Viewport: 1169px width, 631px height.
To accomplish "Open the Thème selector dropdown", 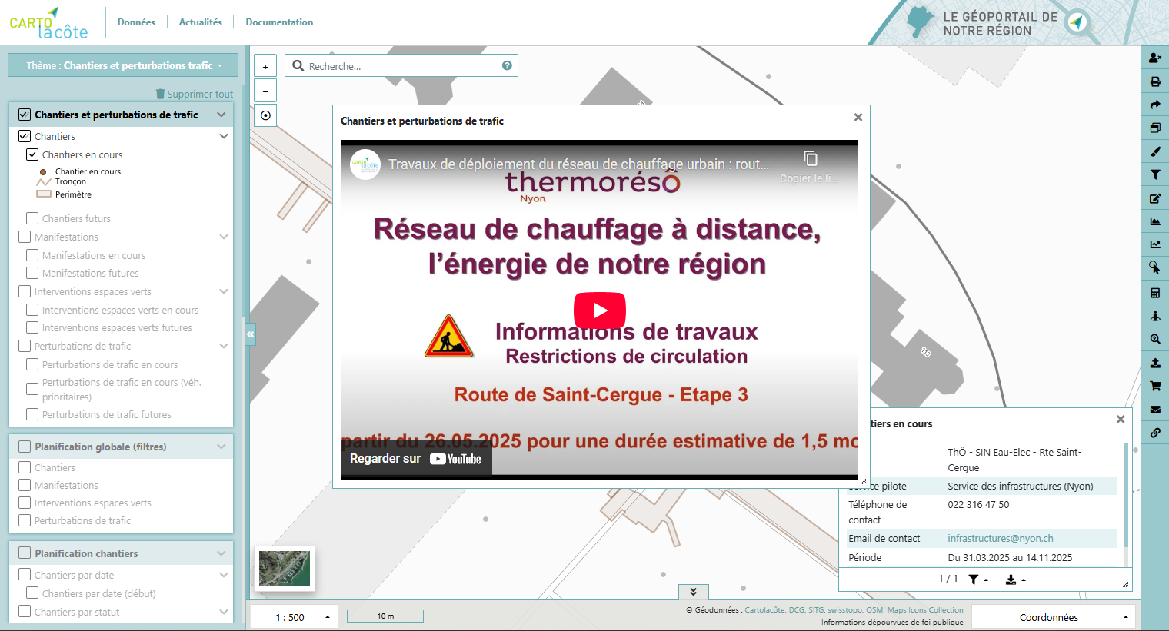I will [x=123, y=65].
